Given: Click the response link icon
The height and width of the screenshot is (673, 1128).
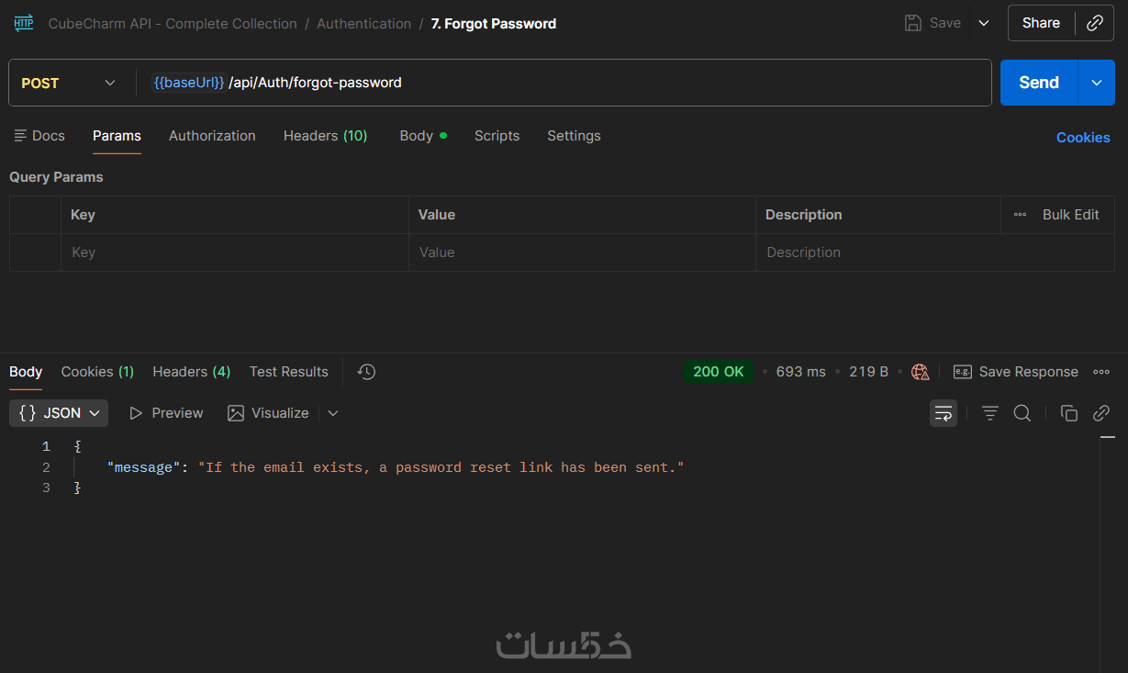Looking at the screenshot, I should click(1101, 413).
